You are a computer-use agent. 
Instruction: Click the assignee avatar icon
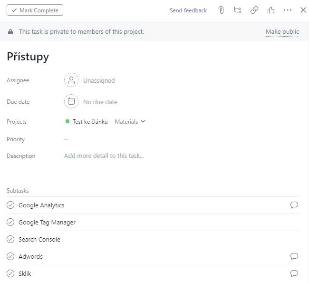click(71, 80)
